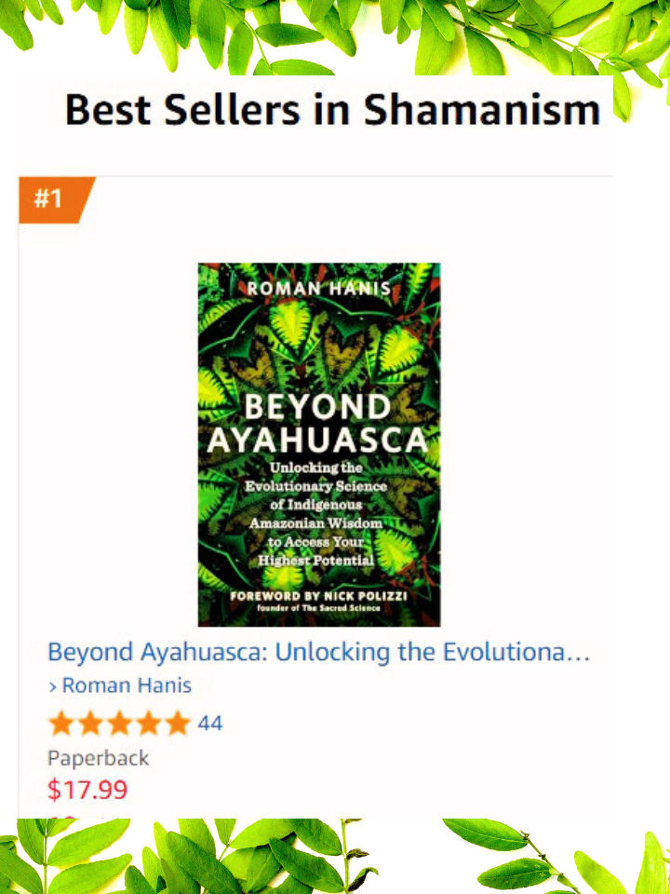Image resolution: width=670 pixels, height=894 pixels.
Task: Open the Roman Hanis author link
Action: [x=127, y=685]
